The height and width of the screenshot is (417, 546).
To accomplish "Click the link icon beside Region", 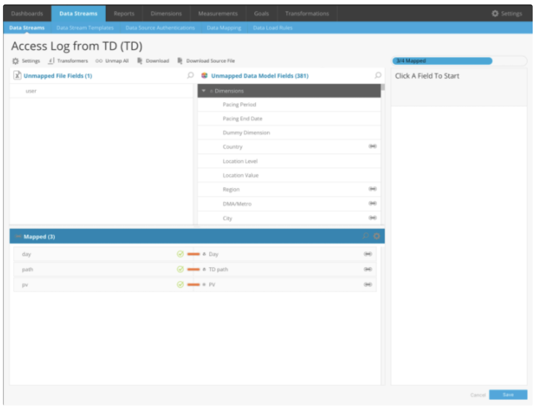I will (x=373, y=189).
